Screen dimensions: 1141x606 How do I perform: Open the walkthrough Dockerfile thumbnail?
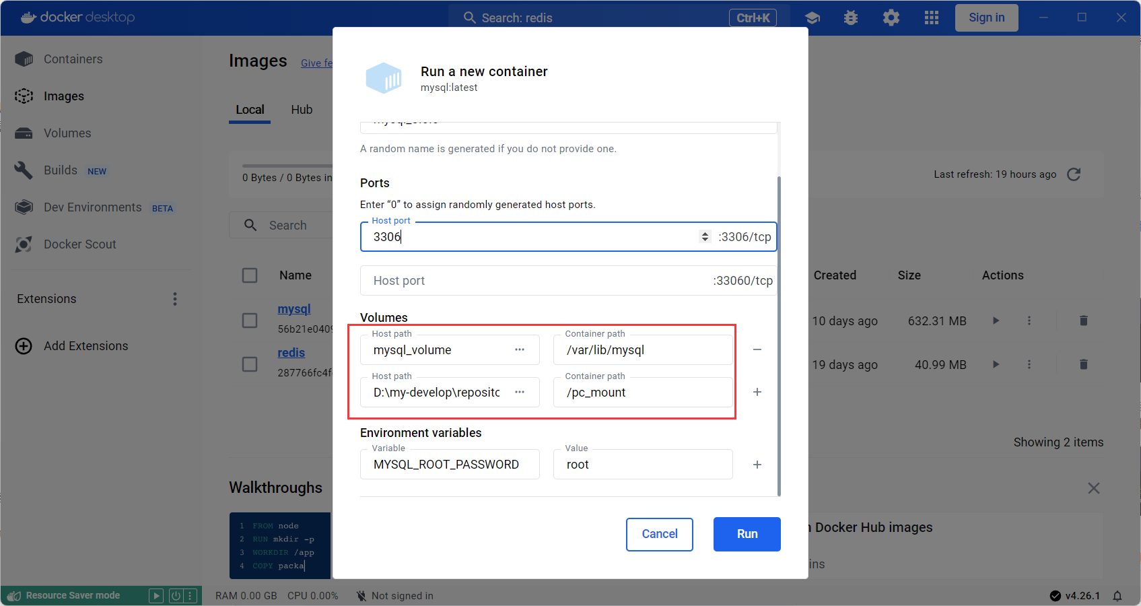point(280,545)
